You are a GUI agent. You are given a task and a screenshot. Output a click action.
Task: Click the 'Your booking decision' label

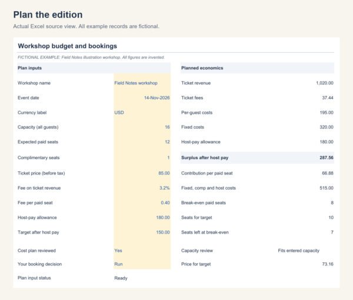[x=39, y=264]
